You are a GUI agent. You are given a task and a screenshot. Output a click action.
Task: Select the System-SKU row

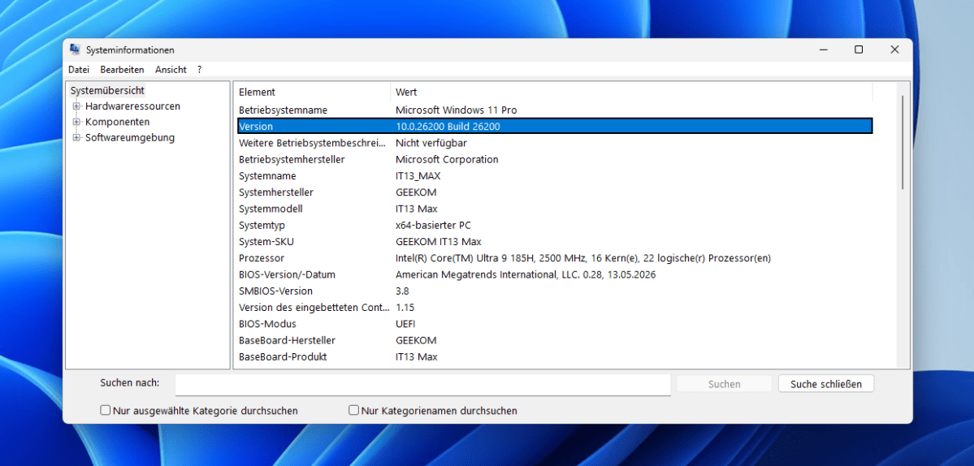coord(555,241)
